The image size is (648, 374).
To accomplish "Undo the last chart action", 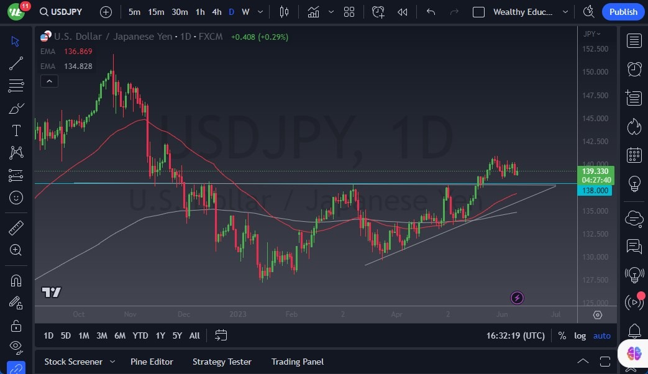I will [x=431, y=12].
